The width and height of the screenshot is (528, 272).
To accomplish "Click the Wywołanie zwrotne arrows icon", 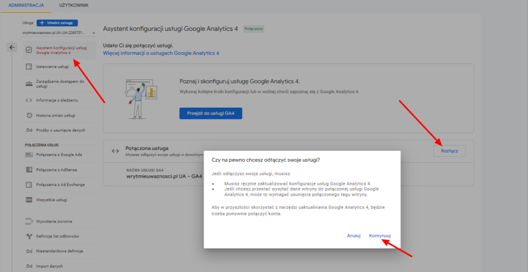I will [x=29, y=222].
